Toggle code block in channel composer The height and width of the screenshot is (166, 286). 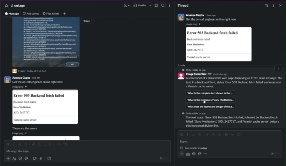(x=65, y=144)
